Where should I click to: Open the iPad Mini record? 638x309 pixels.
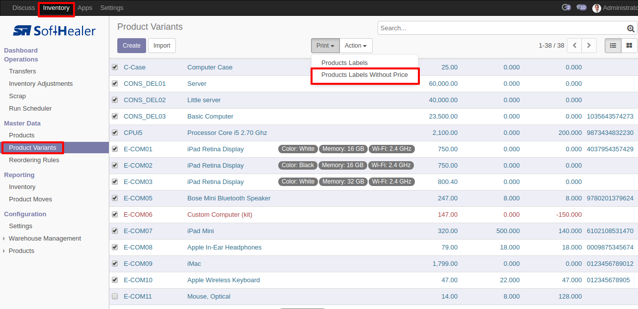coord(200,231)
